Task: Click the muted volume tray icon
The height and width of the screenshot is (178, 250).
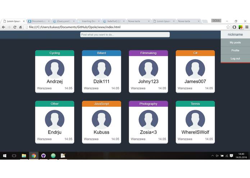Action: pos(217,156)
